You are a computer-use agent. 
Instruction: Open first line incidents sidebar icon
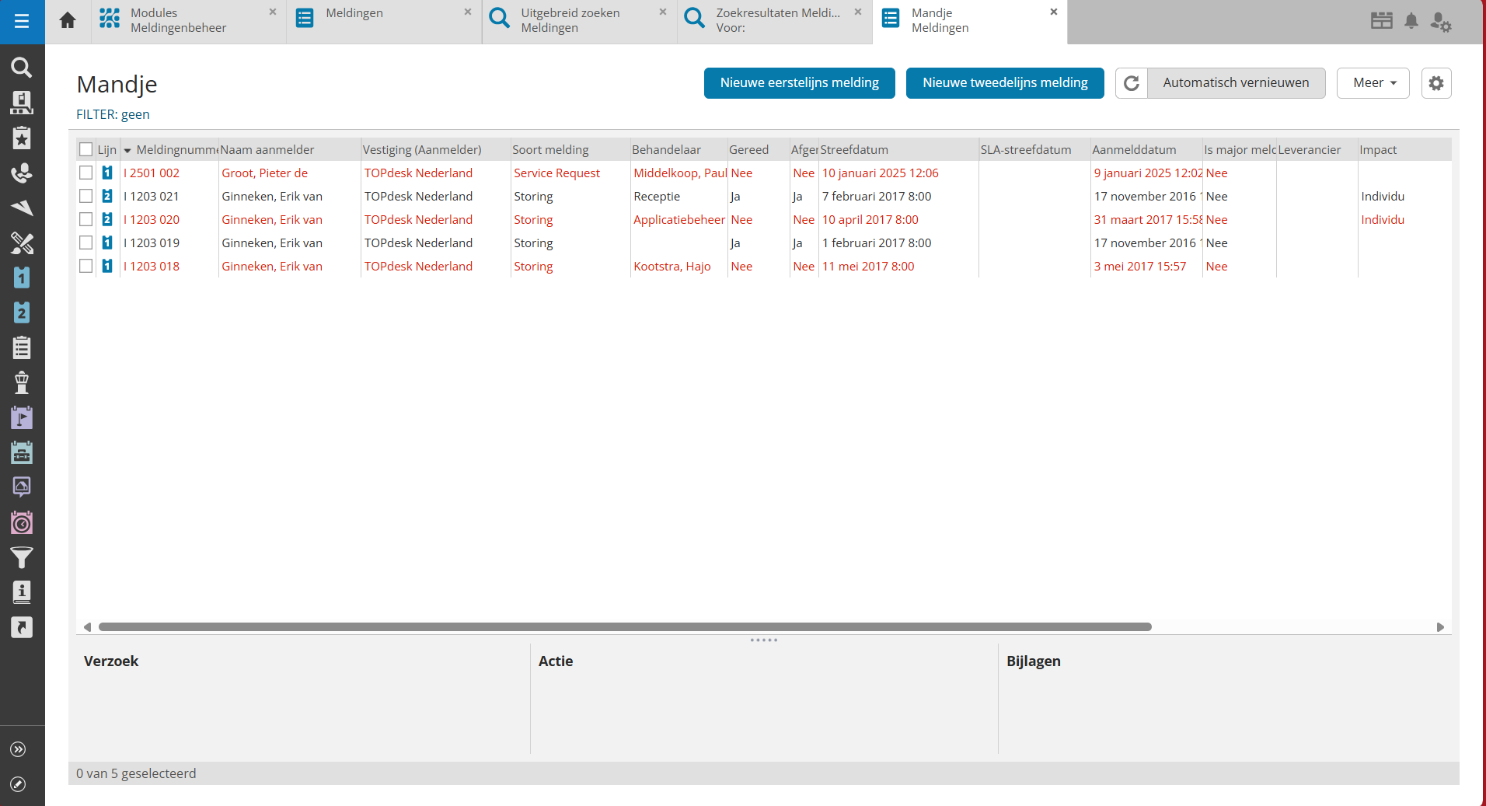point(22,277)
